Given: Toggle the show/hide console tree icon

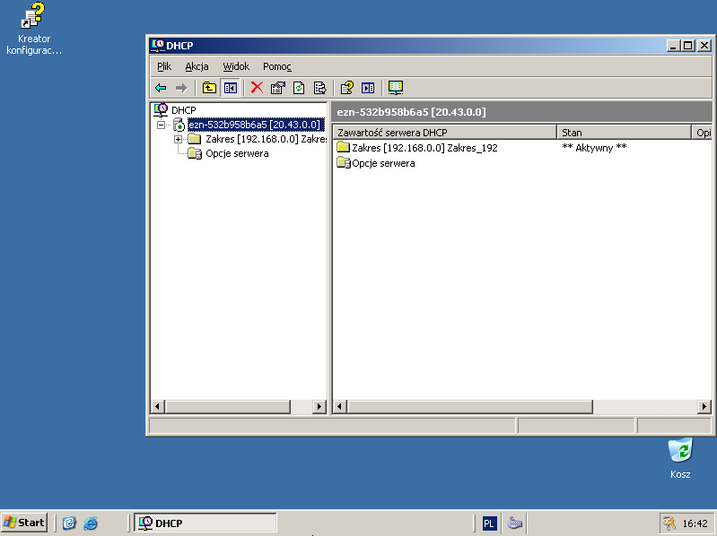Looking at the screenshot, I should tap(230, 88).
